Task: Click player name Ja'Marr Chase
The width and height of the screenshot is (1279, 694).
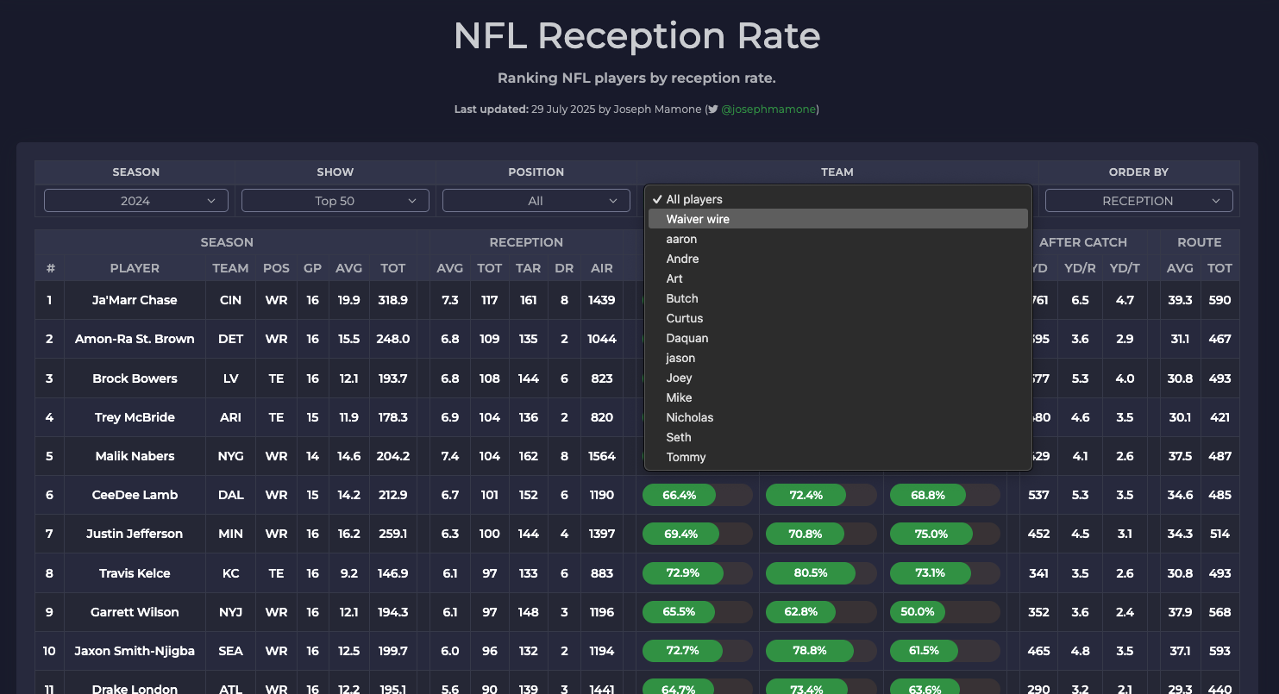Action: (135, 300)
